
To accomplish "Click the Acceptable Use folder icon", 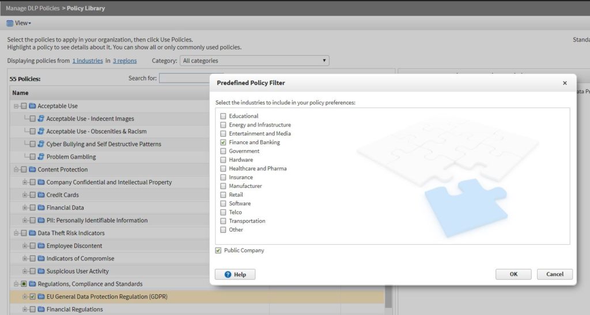I will (x=32, y=106).
